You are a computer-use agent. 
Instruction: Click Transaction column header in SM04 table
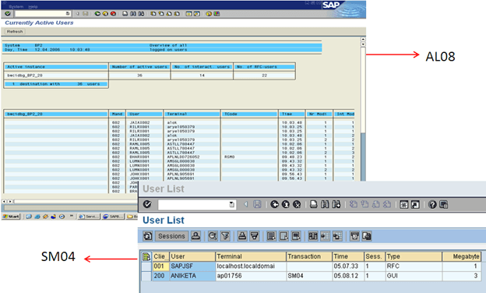tap(309, 256)
